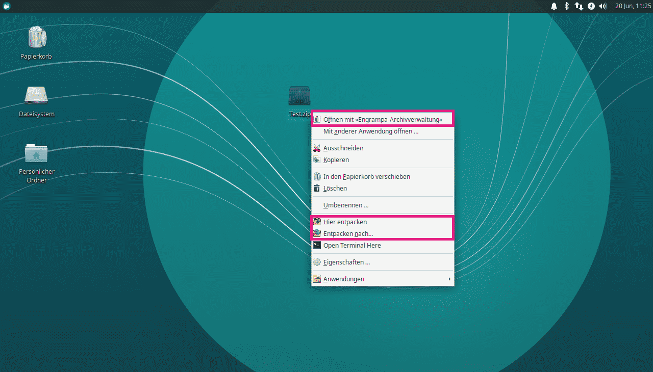Select Kopieren in the context menu
This screenshot has height=372, width=653.
383,160
